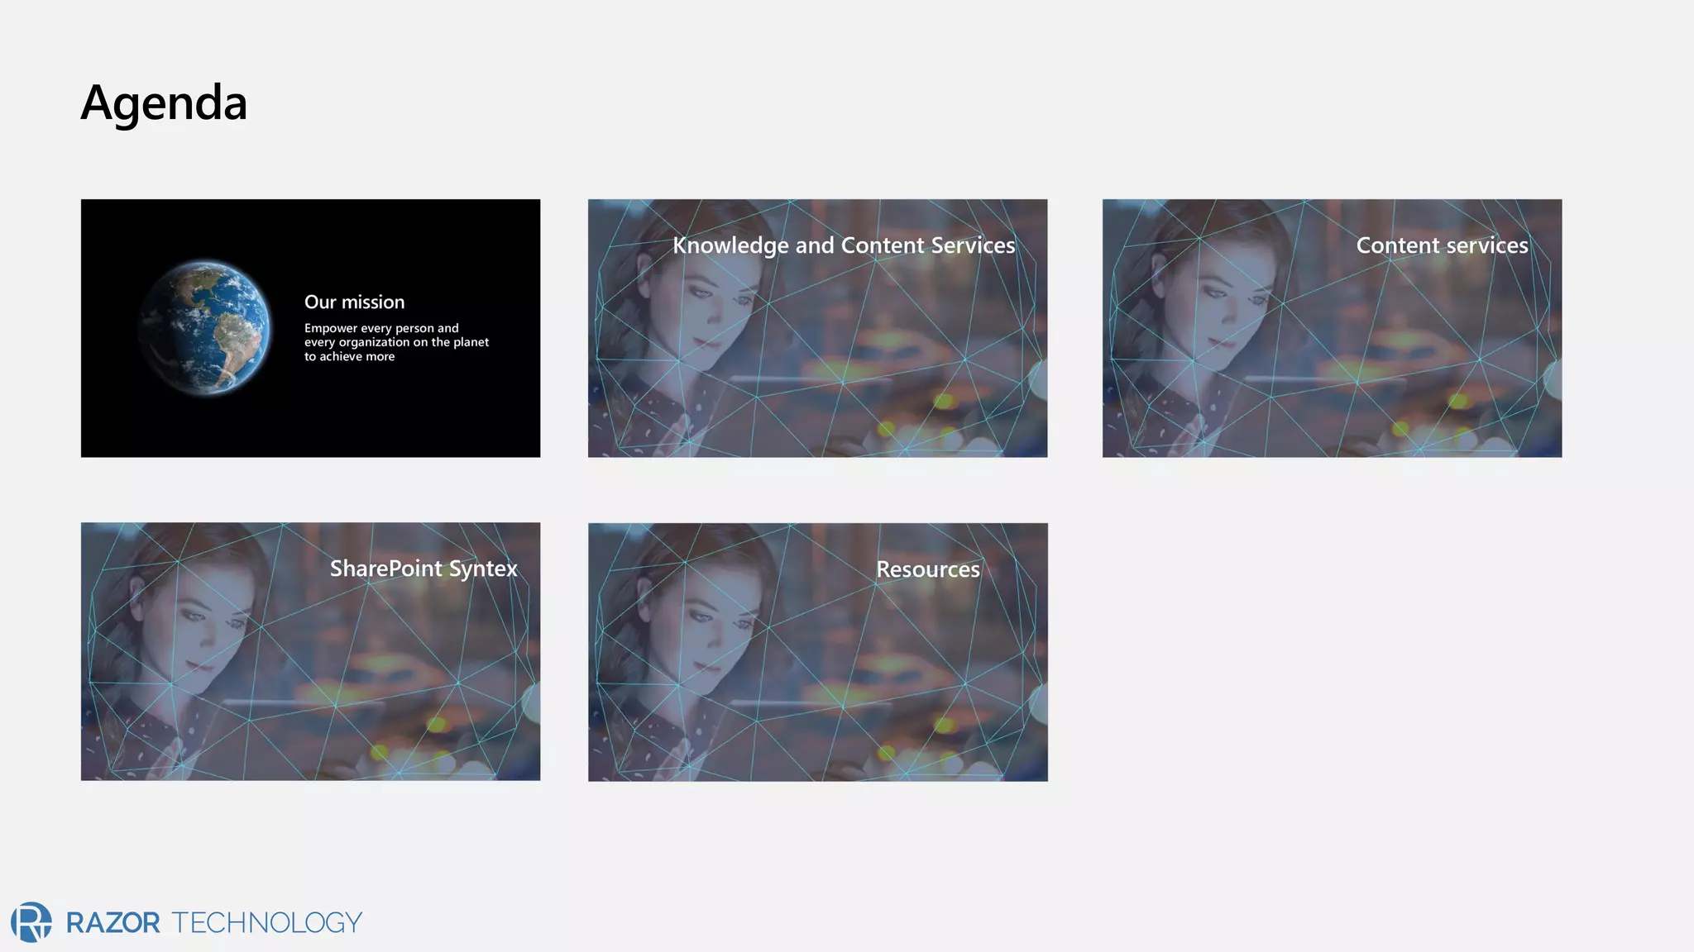Select the 'Our mission' heading text
Viewport: 1694px width, 952px height.
click(x=354, y=302)
